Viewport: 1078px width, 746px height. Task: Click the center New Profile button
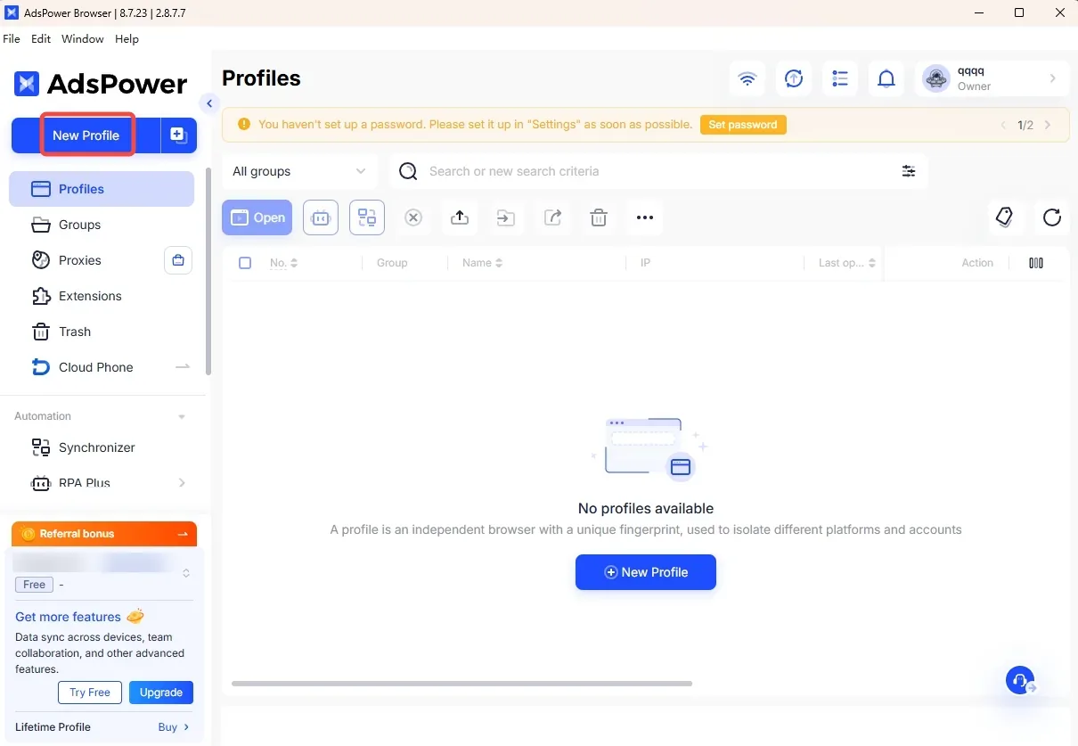[646, 572]
